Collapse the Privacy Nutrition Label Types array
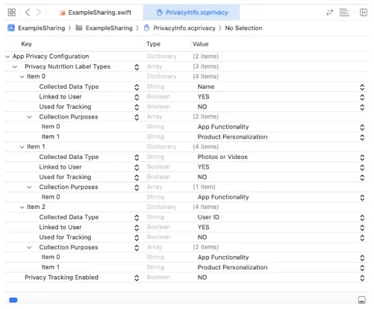 pyautogui.click(x=15, y=66)
